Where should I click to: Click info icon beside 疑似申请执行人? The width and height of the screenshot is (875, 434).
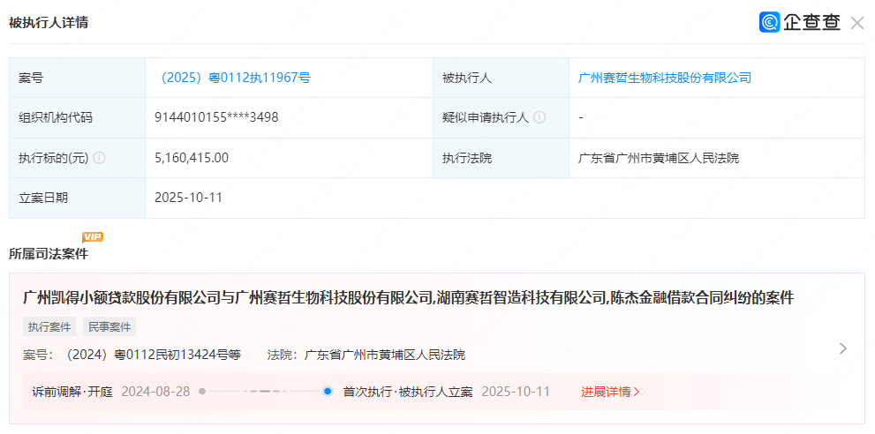click(539, 117)
